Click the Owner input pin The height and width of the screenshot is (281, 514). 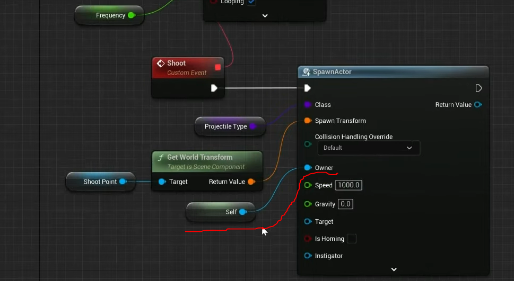308,168
